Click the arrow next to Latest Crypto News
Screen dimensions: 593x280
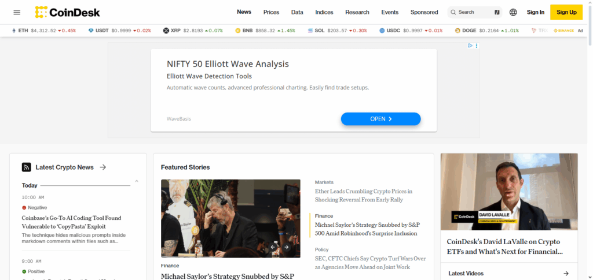coord(103,167)
